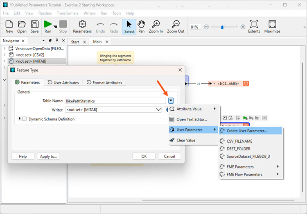This screenshot has height=214, width=307.
Task: Click the 81% zoom percentage field
Action: tap(195, 27)
